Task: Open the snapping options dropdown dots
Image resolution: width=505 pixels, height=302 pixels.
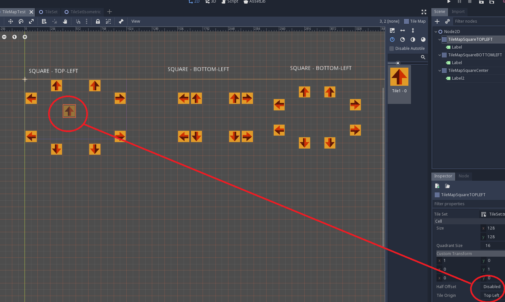Action: 86,21
